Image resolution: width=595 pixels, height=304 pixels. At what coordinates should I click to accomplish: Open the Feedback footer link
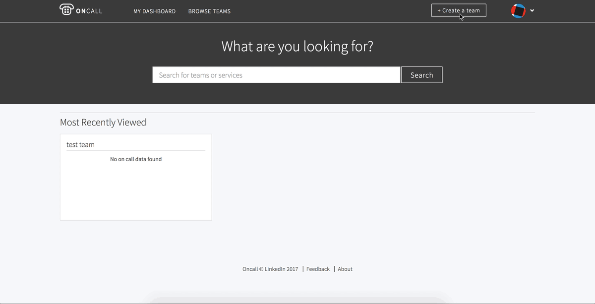click(318, 269)
